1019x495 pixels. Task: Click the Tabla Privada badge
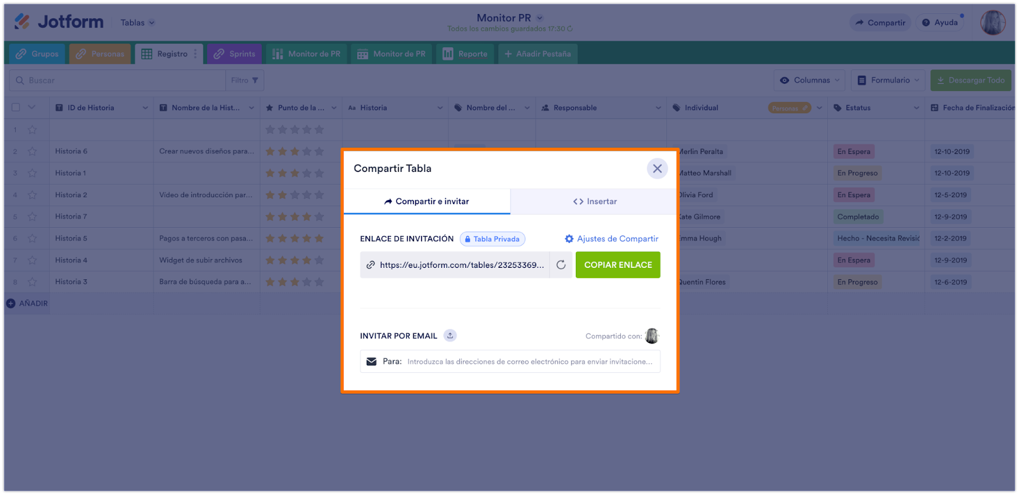tap(492, 239)
